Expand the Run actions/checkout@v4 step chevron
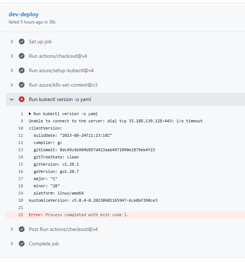 [12, 56]
